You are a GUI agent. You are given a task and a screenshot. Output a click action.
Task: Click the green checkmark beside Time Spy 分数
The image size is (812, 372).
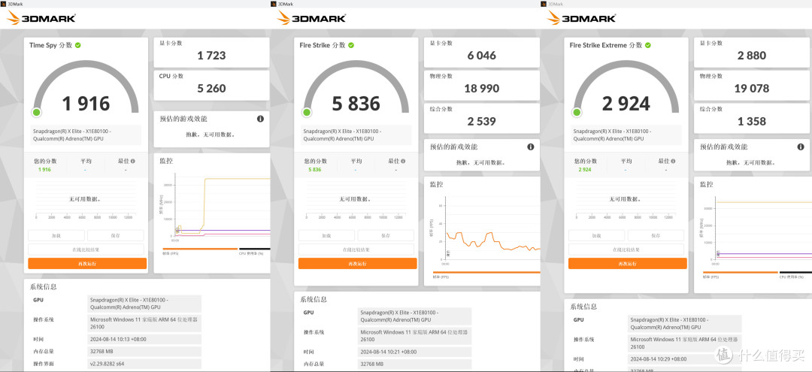point(77,46)
